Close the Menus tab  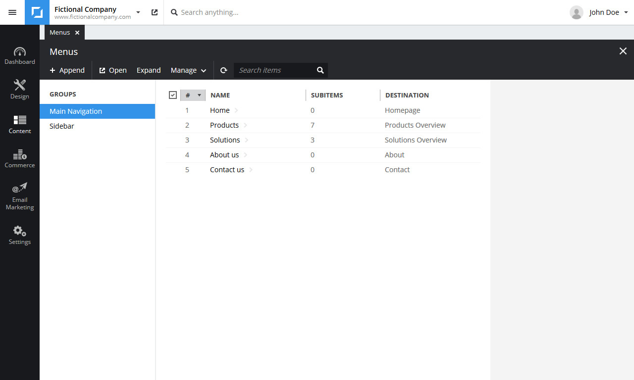(77, 33)
